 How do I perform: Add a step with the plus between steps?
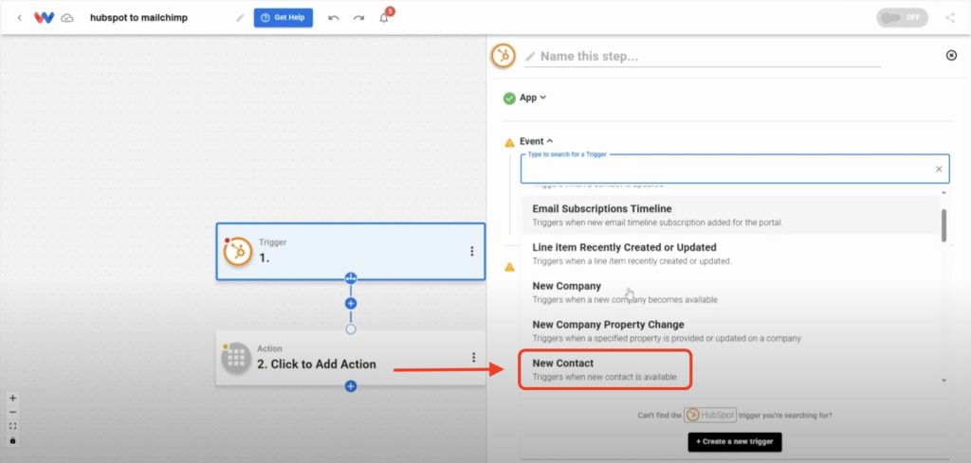click(351, 304)
